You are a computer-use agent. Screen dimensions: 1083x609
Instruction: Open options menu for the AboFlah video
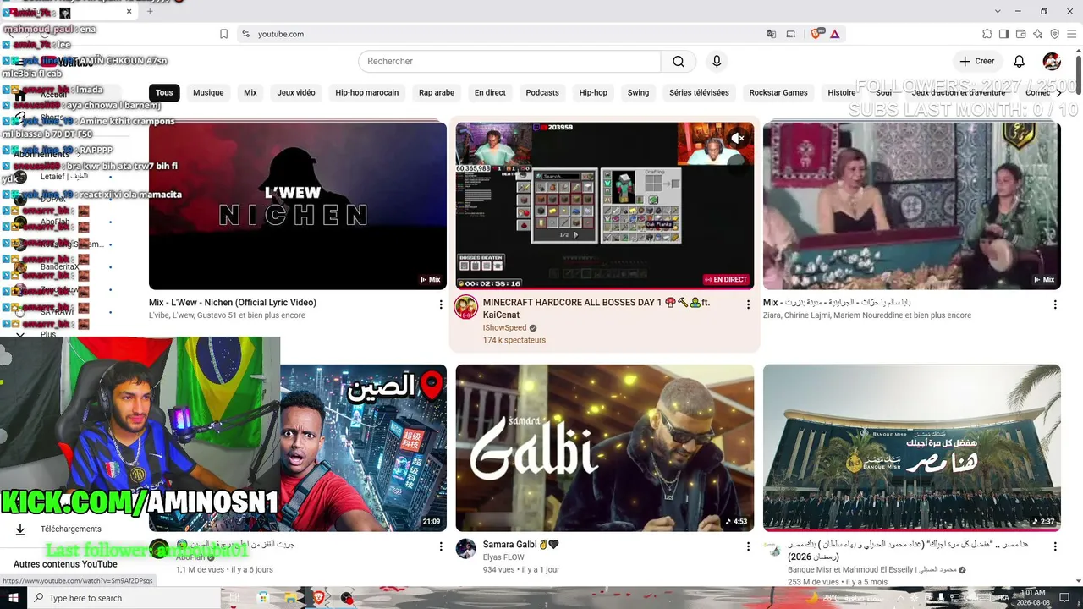pyautogui.click(x=441, y=546)
